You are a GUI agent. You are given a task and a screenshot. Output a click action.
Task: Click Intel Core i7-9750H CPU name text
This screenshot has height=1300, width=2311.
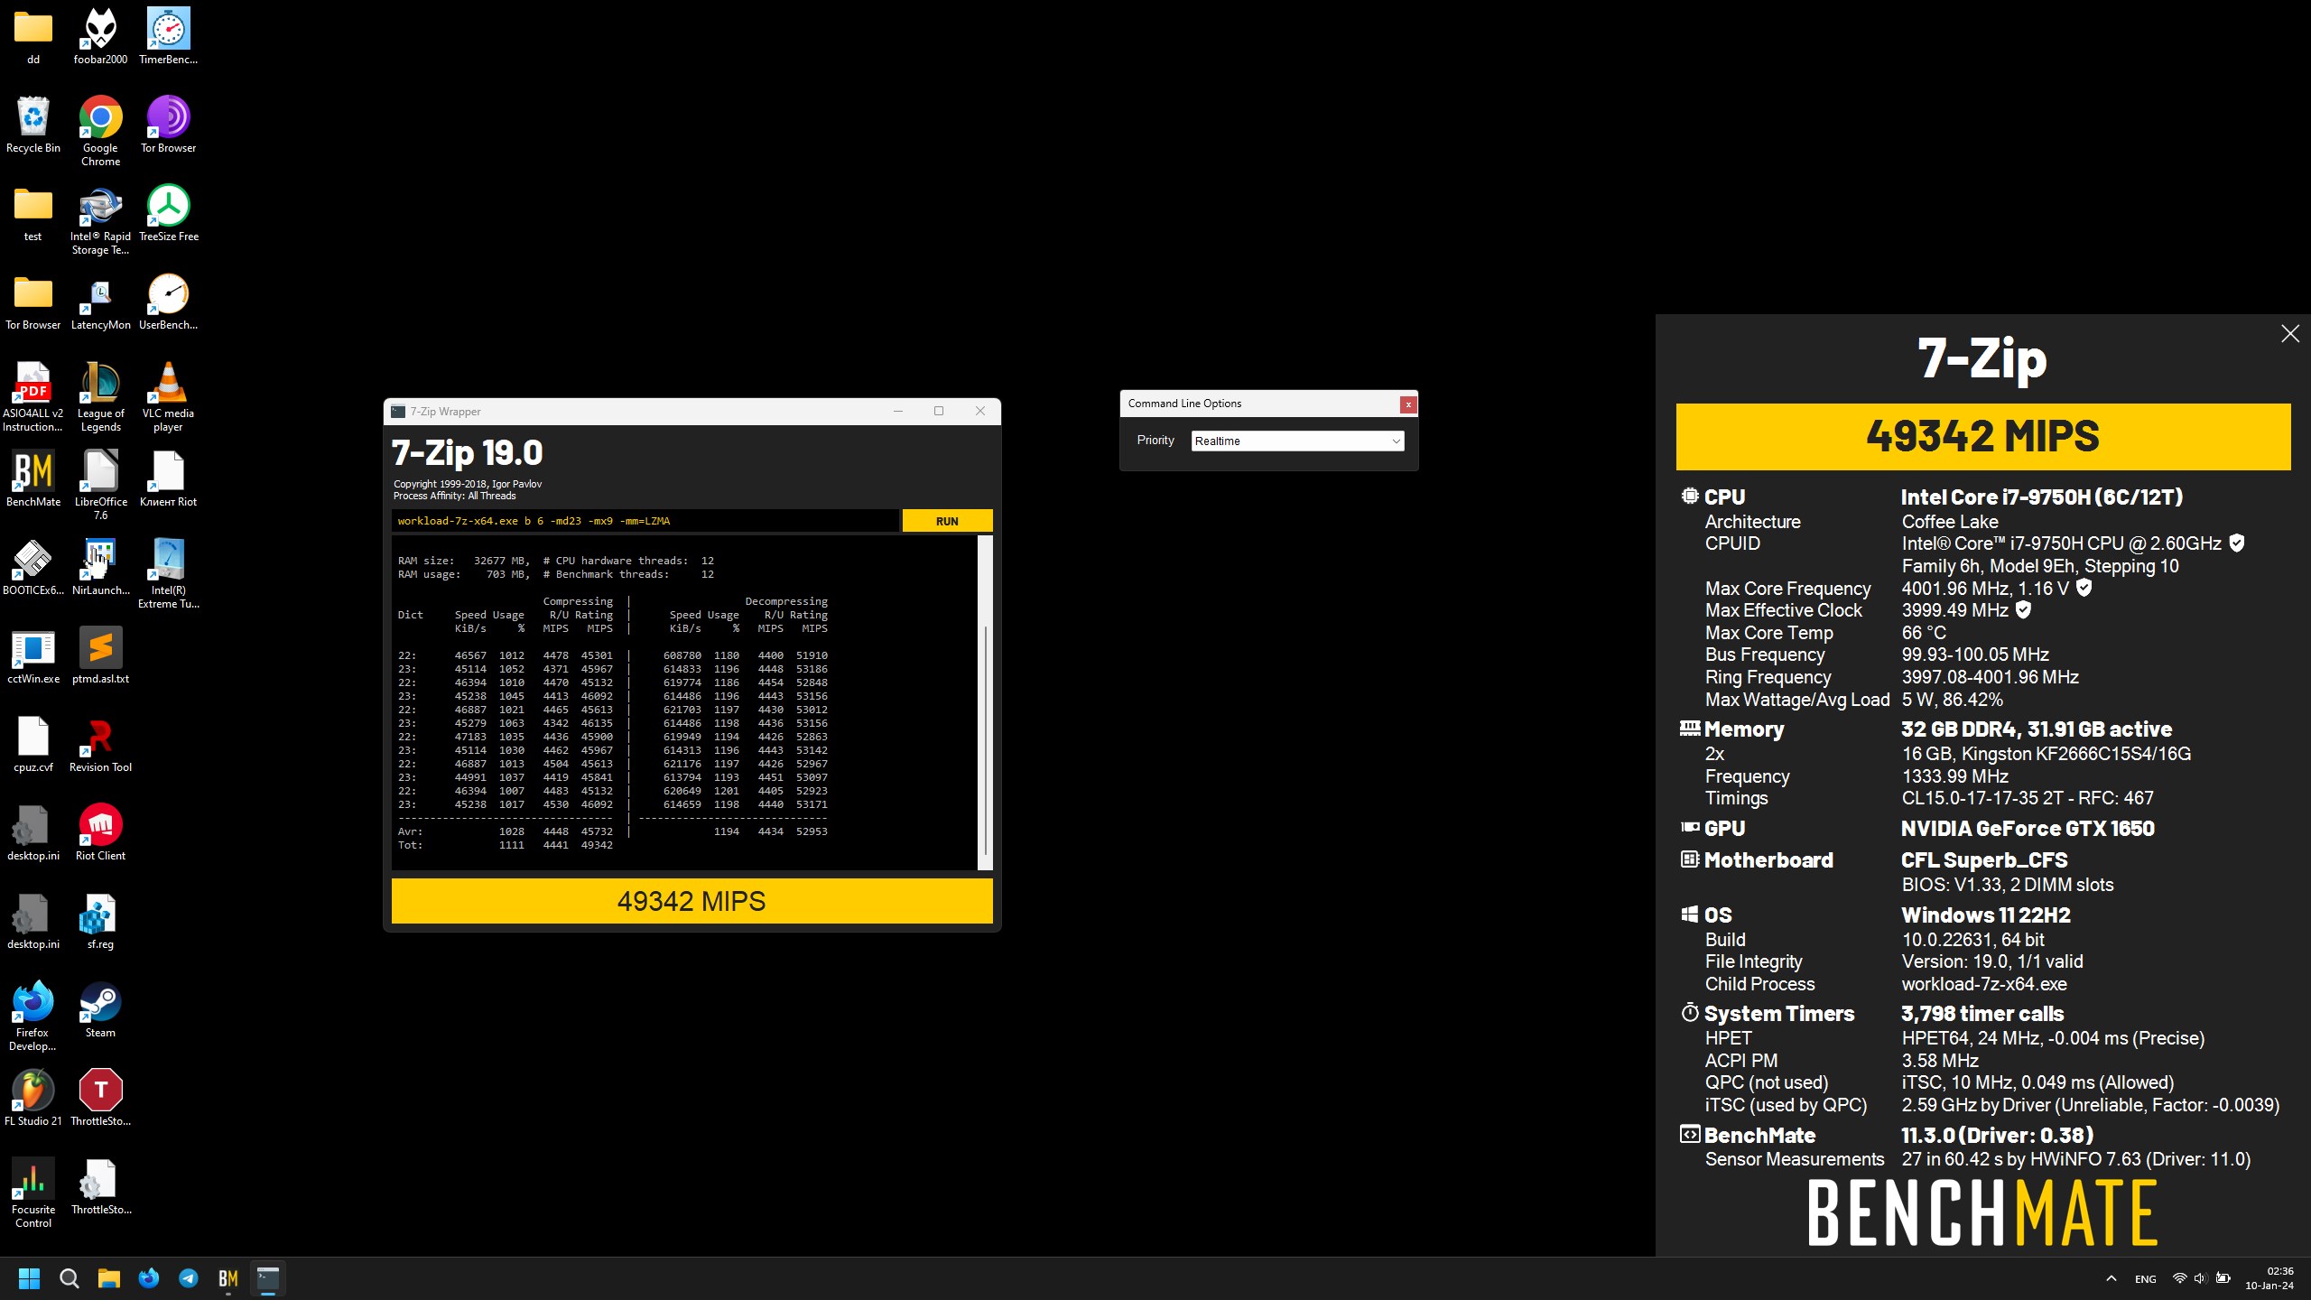[x=2042, y=497]
